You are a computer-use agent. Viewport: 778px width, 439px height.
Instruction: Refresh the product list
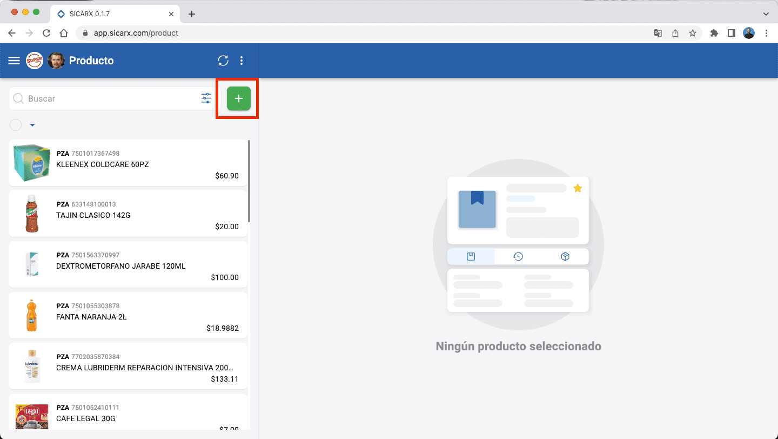point(223,61)
